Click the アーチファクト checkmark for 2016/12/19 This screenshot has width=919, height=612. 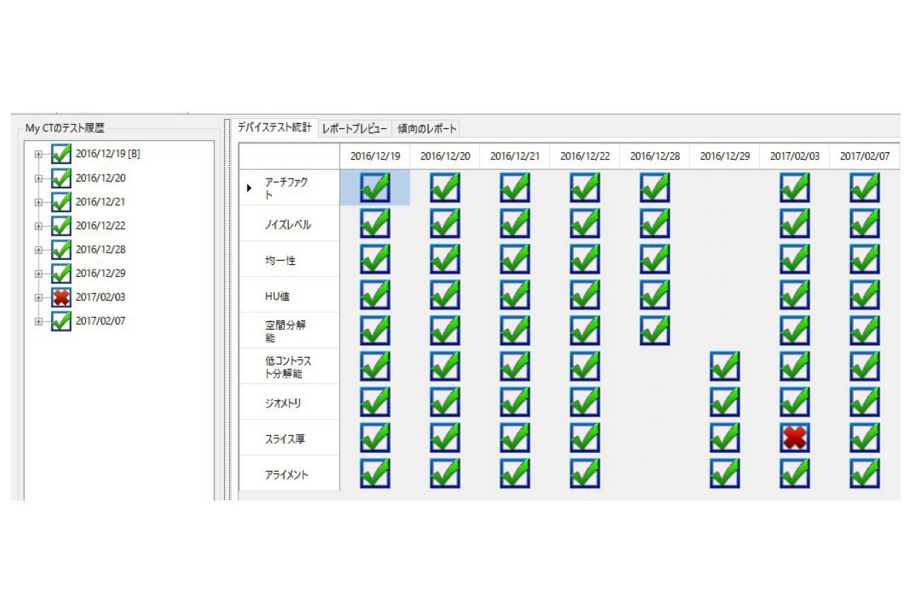[x=375, y=187]
